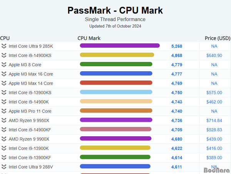Open the Apple M3 8 Core link
The height and width of the screenshot is (174, 231).
25,65
